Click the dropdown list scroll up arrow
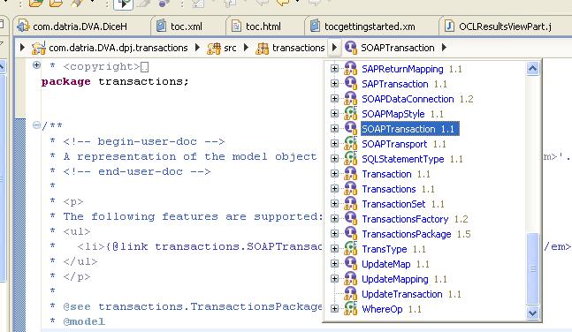 tap(532, 69)
